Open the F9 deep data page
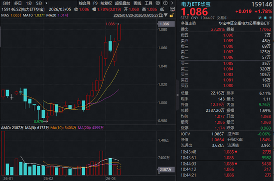 click(95, 3)
